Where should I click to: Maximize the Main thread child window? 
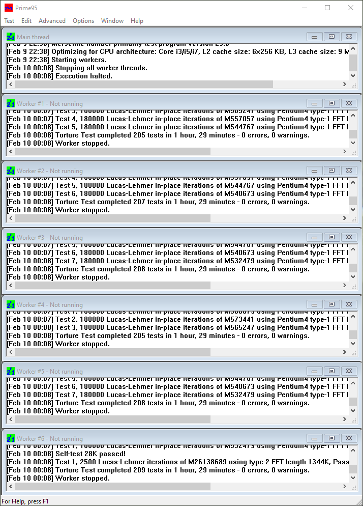tap(331, 37)
